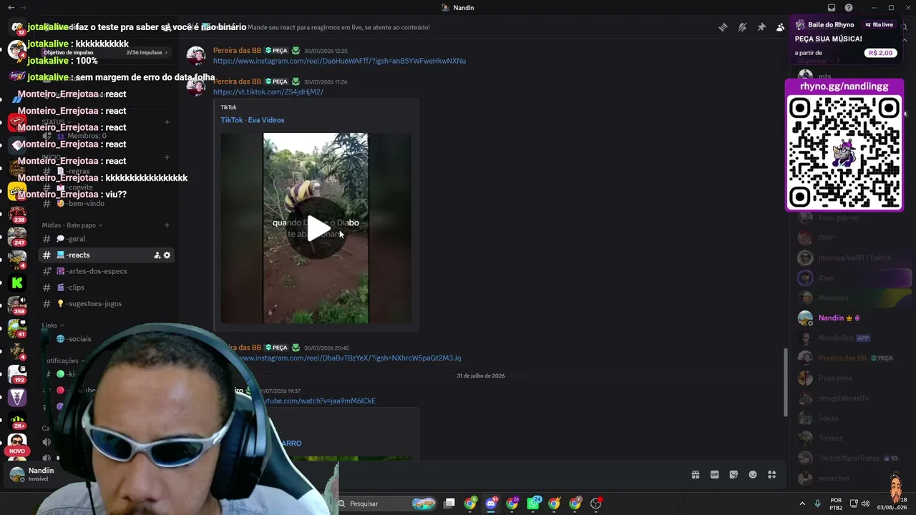Open the emoji picker
This screenshot has height=515, width=916.
coord(753,475)
